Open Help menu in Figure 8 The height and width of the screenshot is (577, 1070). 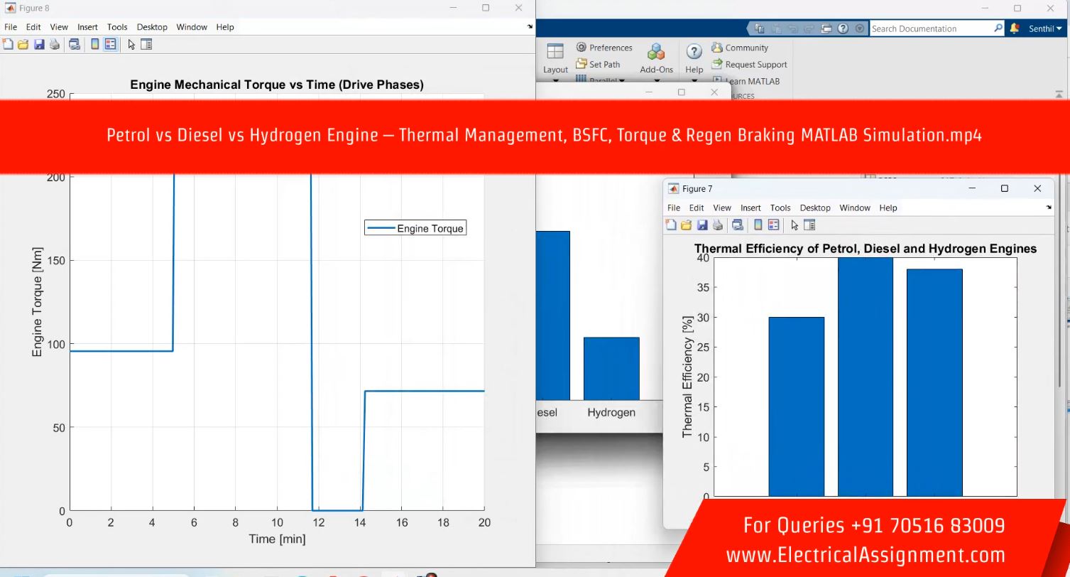point(225,27)
